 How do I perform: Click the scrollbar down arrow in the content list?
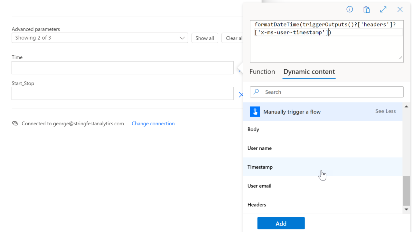coord(406,209)
